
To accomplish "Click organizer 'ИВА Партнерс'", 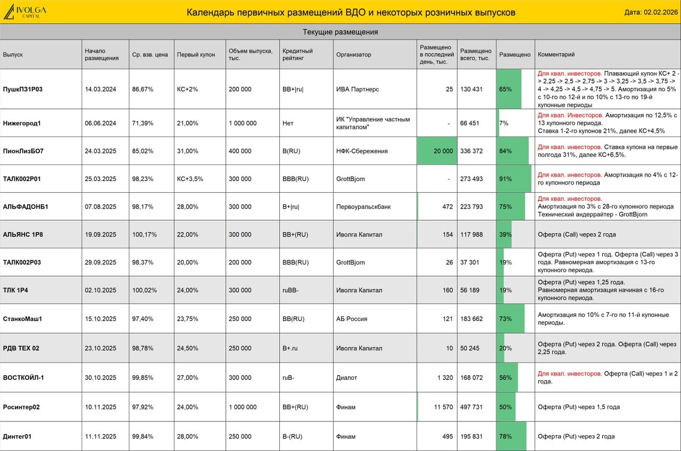I will pos(357,89).
